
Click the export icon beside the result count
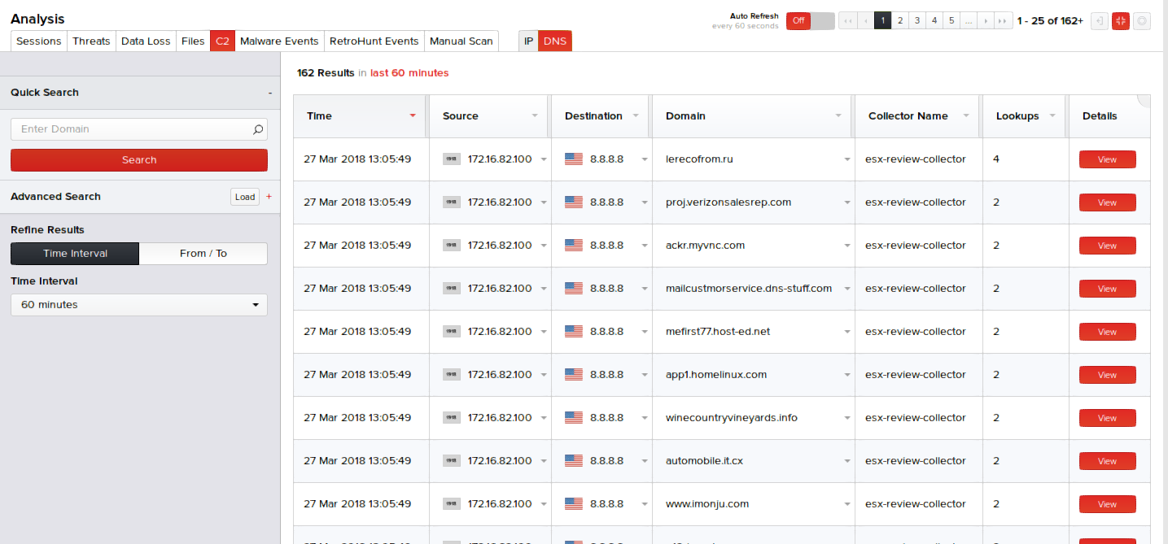(1100, 21)
